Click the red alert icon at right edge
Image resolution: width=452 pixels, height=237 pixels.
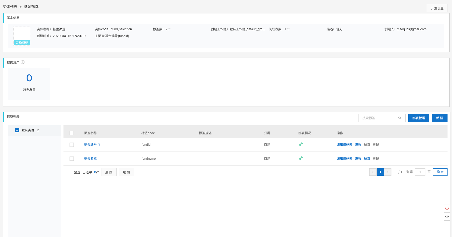(447, 208)
